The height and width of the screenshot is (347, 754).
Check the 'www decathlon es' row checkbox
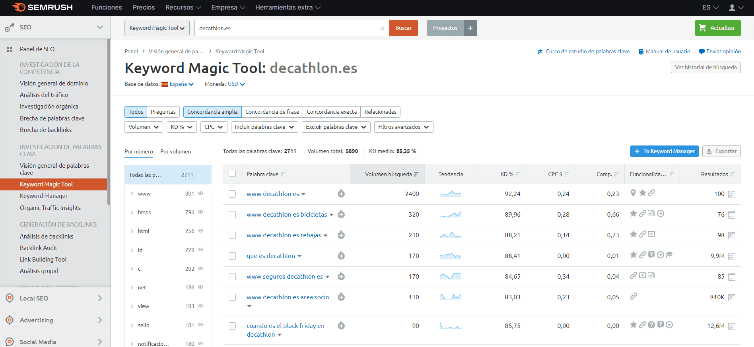pyautogui.click(x=232, y=194)
